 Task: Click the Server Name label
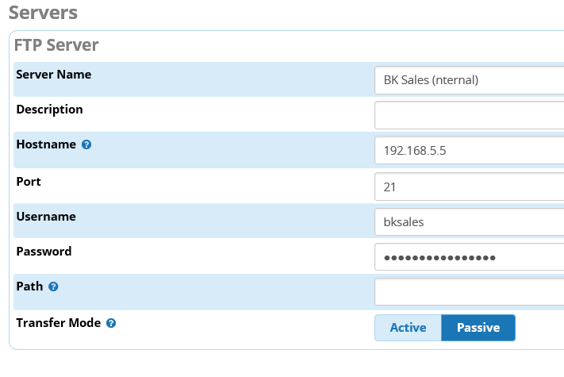[x=54, y=75]
